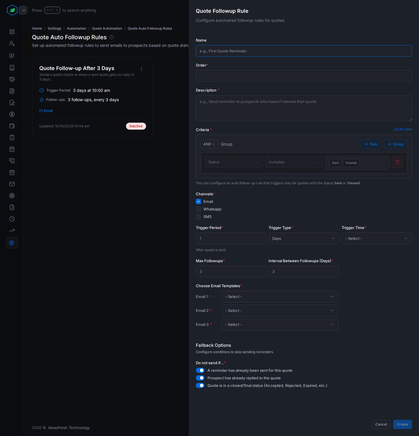This screenshot has width=419, height=436.
Task: Go to Automation breadcrumb
Action: click(x=77, y=28)
